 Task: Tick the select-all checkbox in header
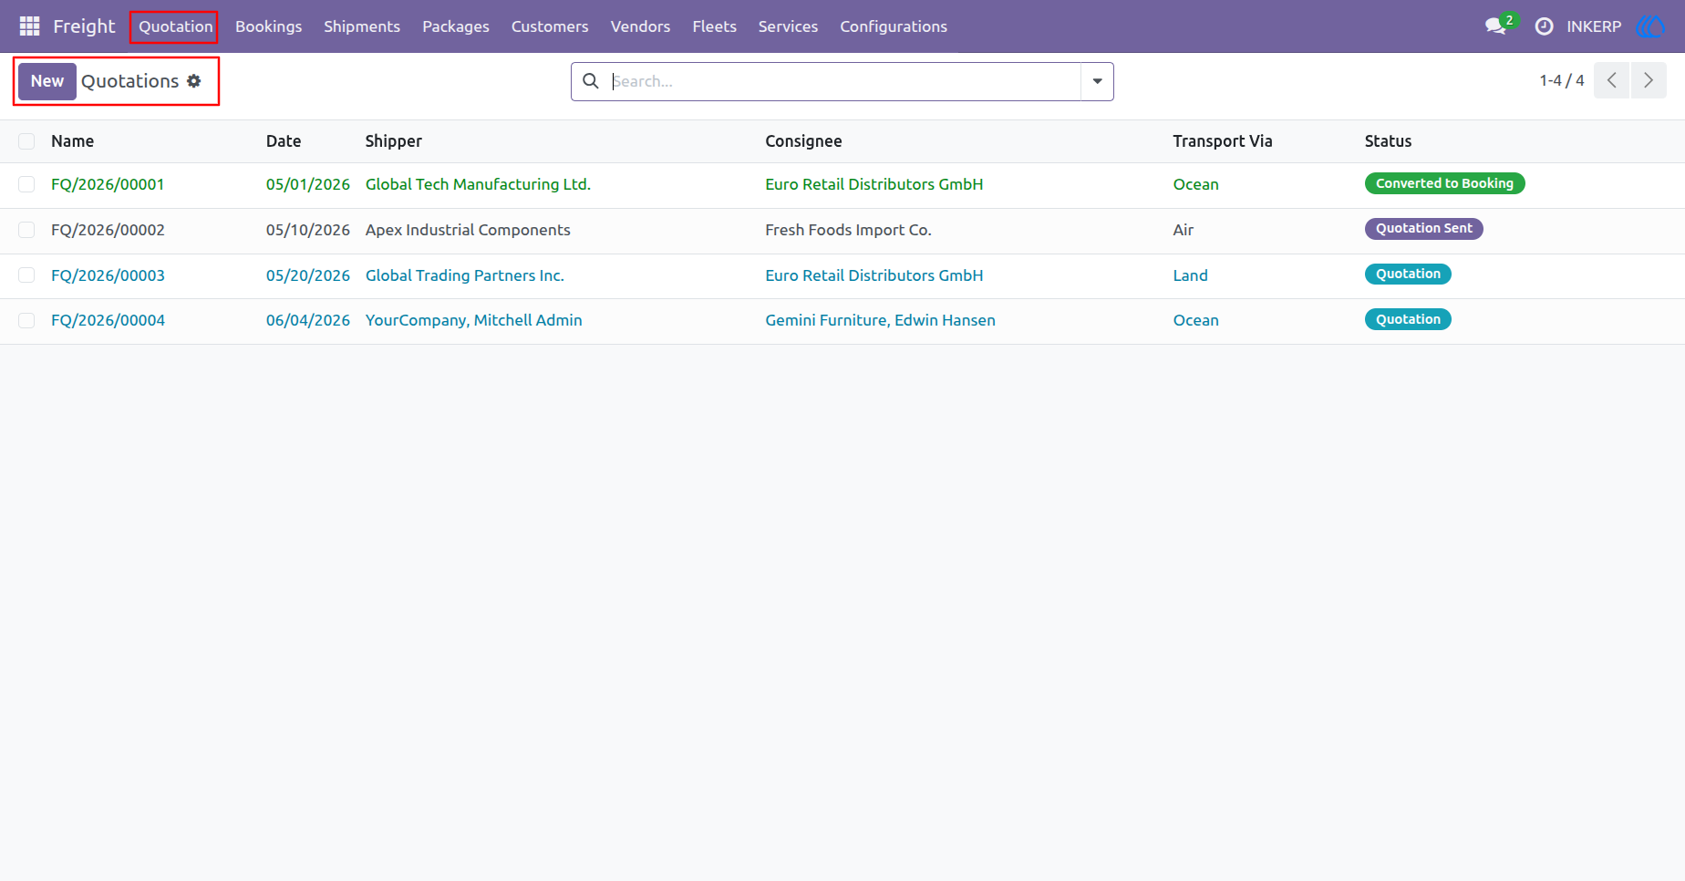pyautogui.click(x=26, y=141)
